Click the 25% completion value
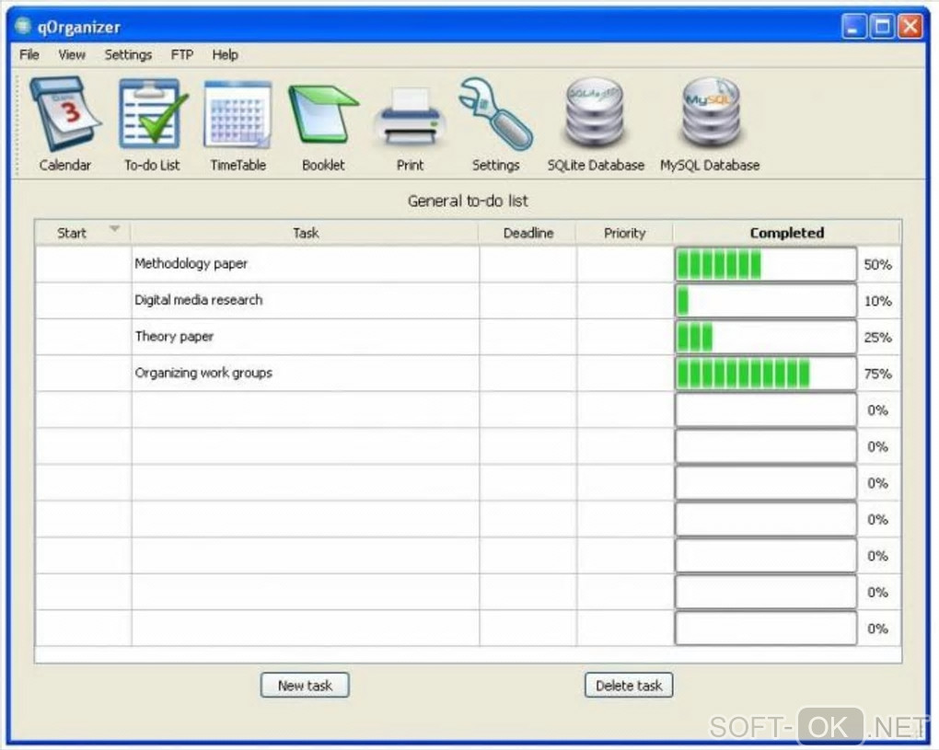939x750 pixels. [x=878, y=338]
